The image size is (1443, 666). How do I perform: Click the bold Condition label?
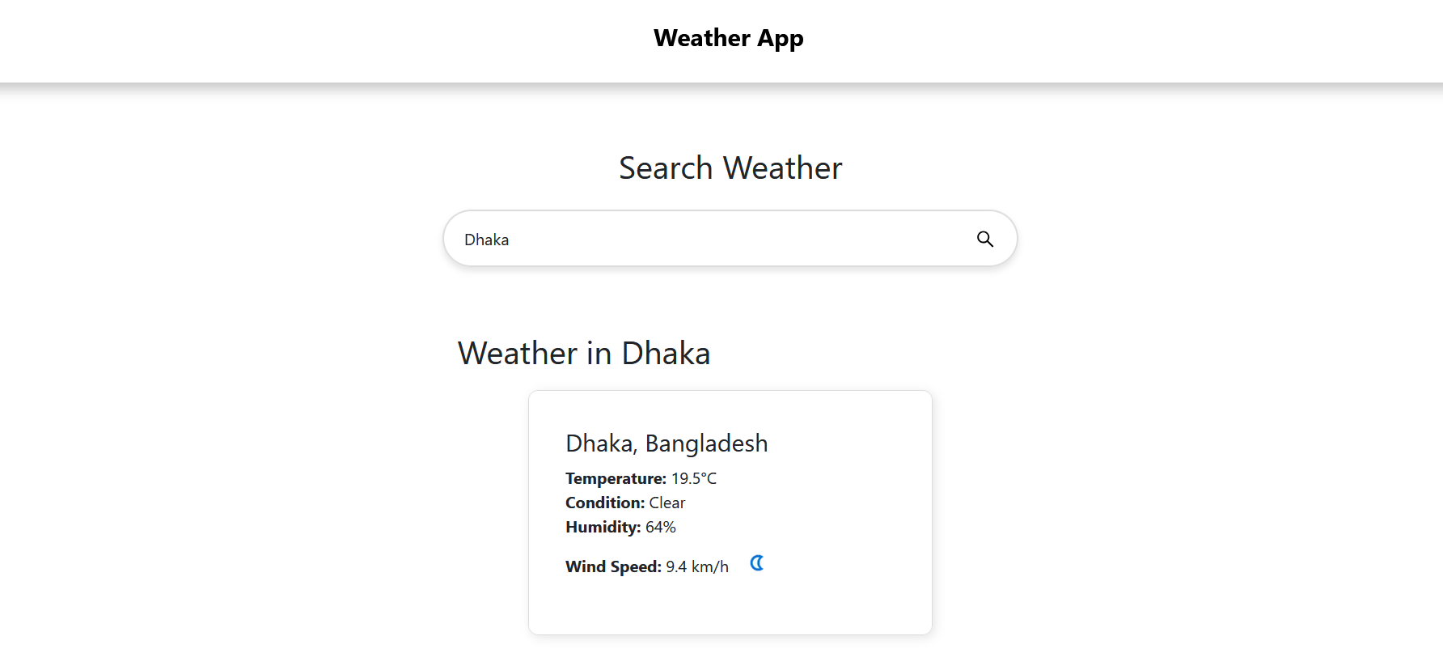coord(605,503)
